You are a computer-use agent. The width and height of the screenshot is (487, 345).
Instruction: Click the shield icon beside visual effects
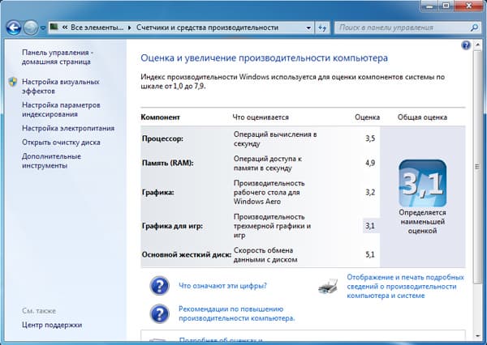coord(13,82)
